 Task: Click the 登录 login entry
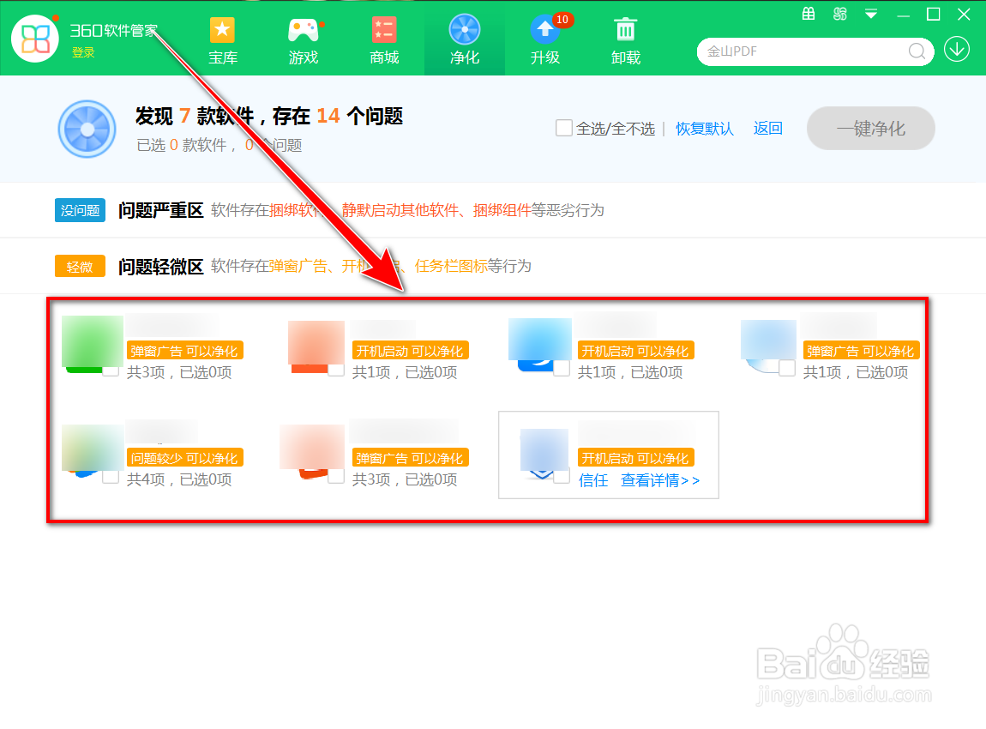(x=81, y=52)
